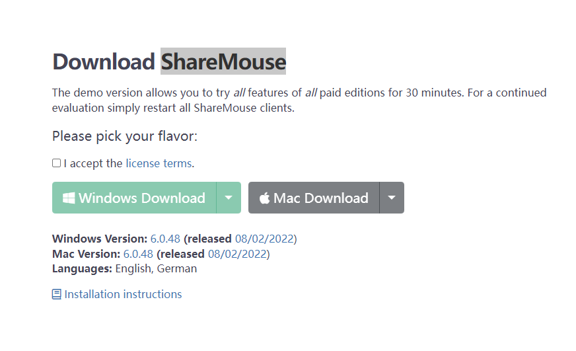
Task: Open the Installation instructions link text
Action: (x=123, y=294)
